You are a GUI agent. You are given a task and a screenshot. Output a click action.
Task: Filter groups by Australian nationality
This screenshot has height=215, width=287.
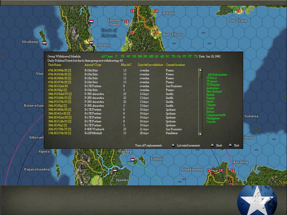coord(212,88)
